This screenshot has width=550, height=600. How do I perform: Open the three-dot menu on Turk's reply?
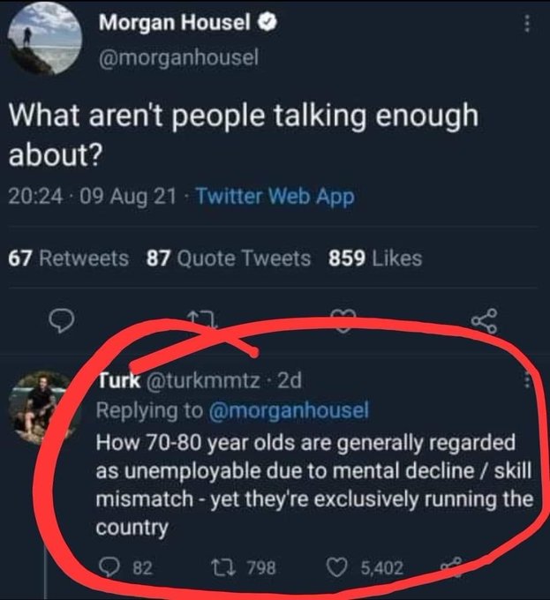point(527,379)
